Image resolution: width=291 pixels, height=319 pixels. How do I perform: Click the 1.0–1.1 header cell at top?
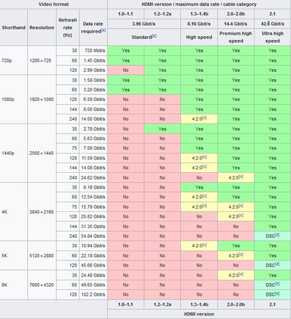[x=126, y=14]
